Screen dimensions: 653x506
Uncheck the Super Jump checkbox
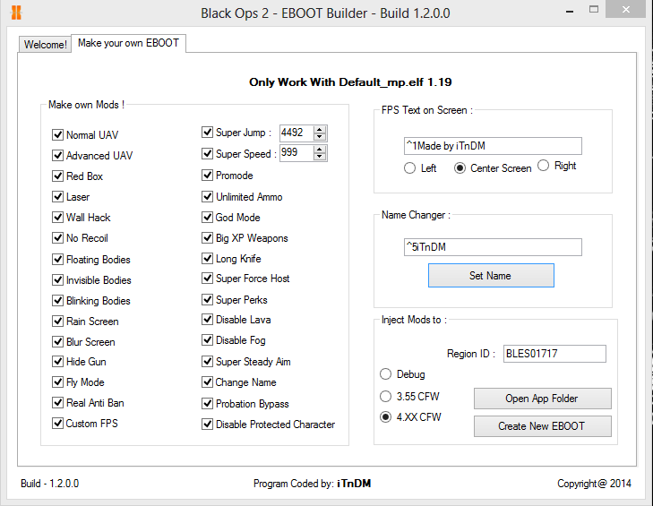coord(207,133)
